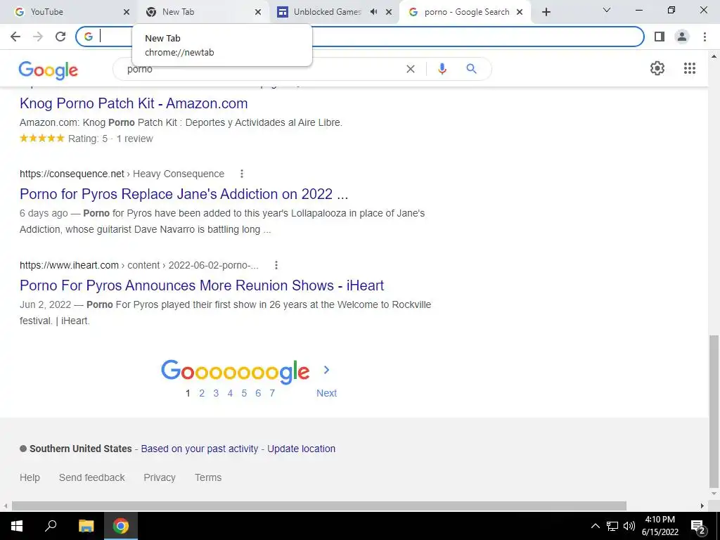
Task: Click the browser forward arrow
Action: [x=38, y=37]
